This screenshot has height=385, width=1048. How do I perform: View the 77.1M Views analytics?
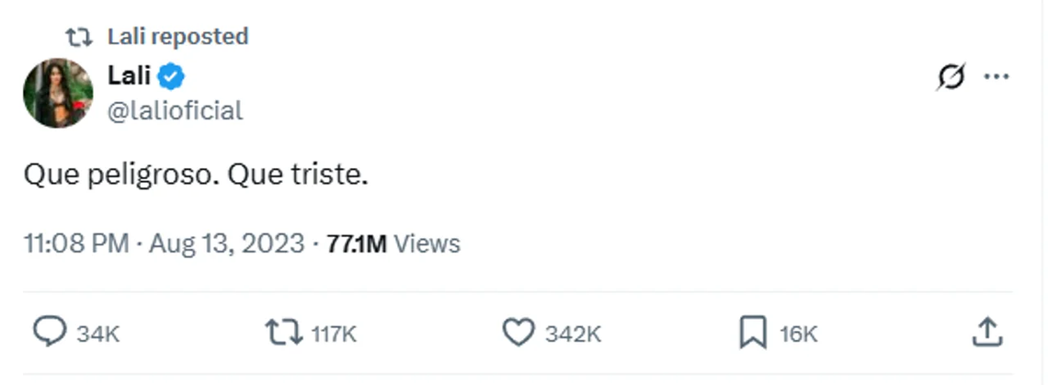393,244
